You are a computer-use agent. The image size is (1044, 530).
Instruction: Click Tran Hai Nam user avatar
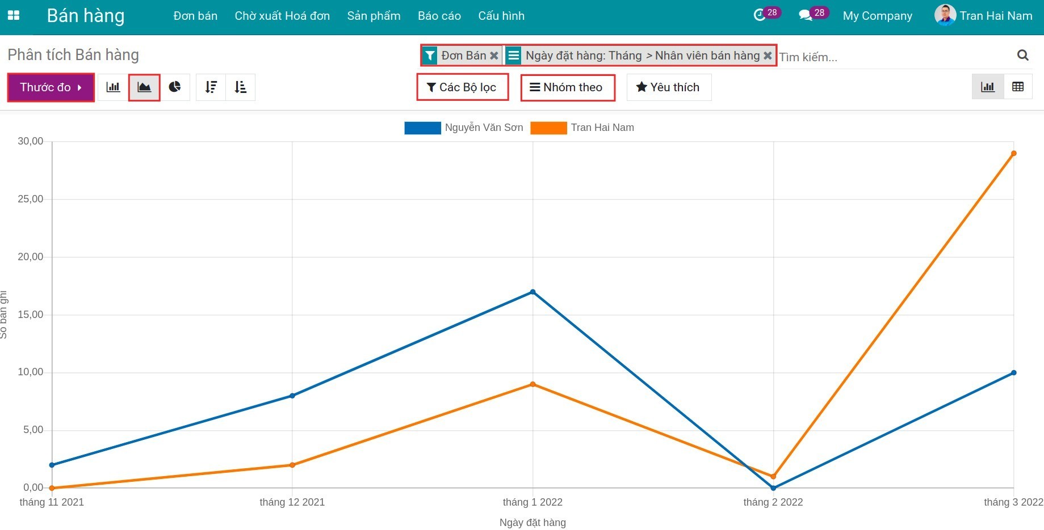(x=945, y=15)
